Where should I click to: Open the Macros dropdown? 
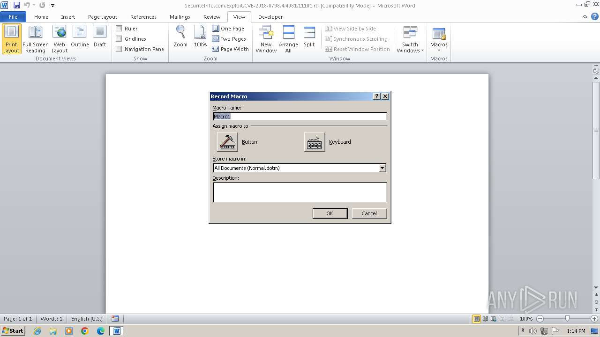click(x=439, y=39)
